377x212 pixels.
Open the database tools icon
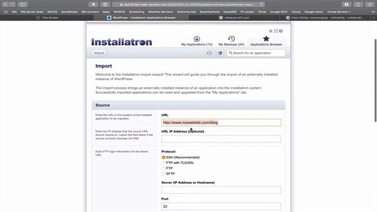coord(209,53)
